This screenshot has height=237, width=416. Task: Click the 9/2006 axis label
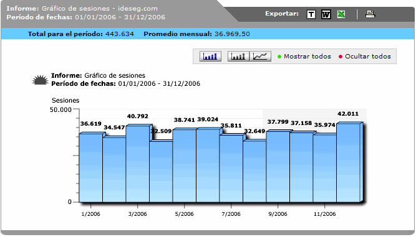pos(278,214)
